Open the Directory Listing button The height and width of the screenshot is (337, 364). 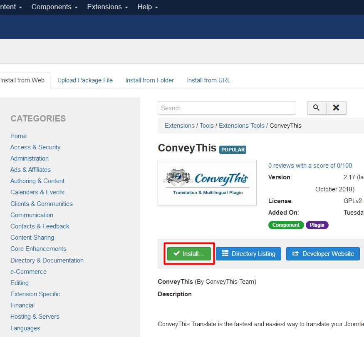coord(248,254)
